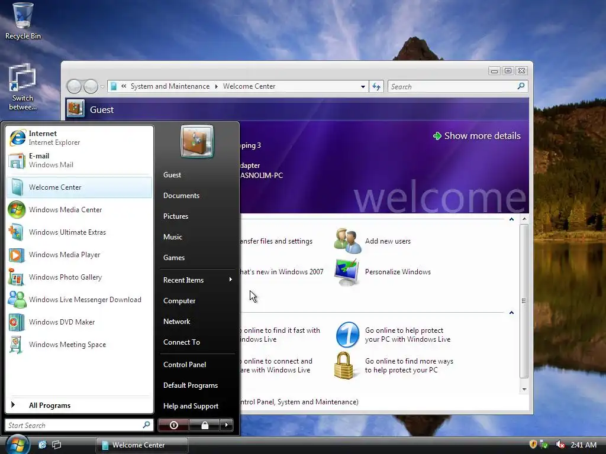Open Windows Mail E-mail entry
This screenshot has width=606, height=454.
(x=79, y=160)
